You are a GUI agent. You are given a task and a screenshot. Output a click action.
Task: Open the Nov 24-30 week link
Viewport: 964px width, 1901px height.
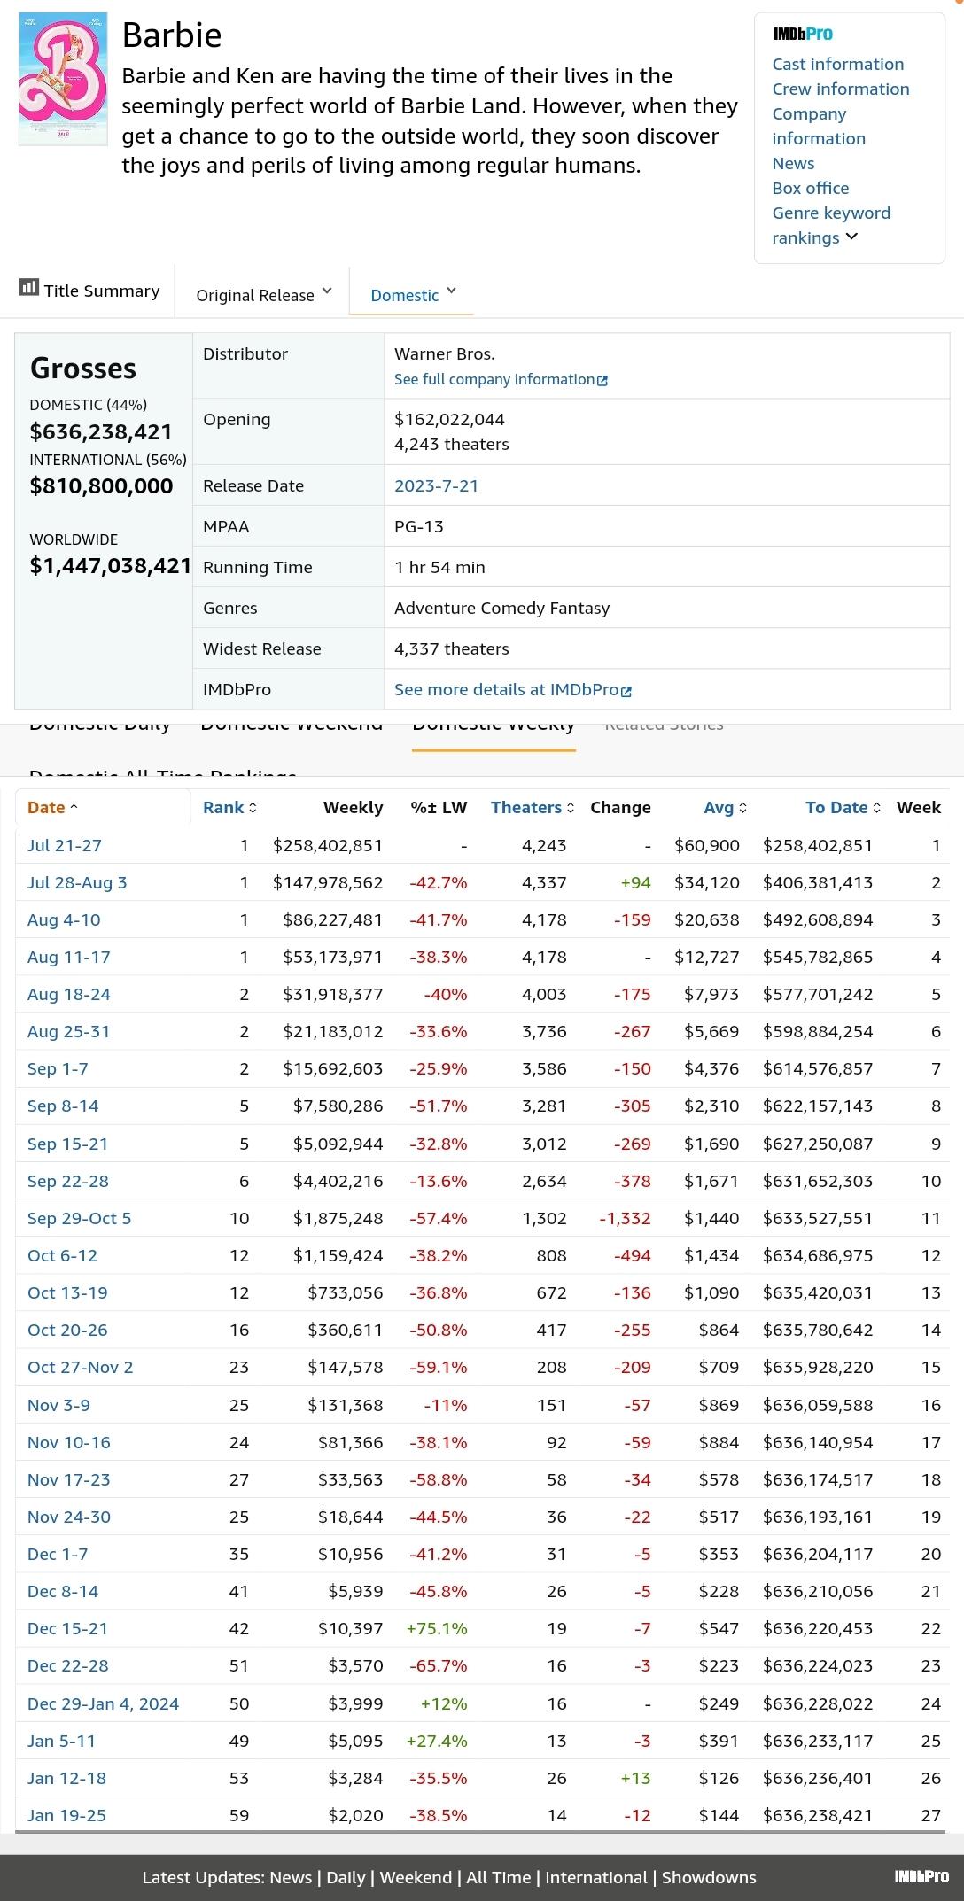pyautogui.click(x=69, y=1517)
